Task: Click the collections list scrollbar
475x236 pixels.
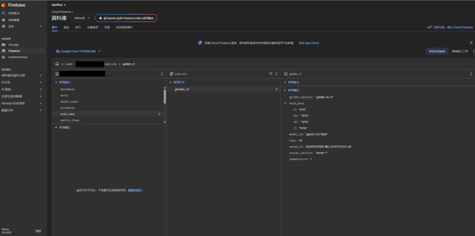Action: click(165, 96)
